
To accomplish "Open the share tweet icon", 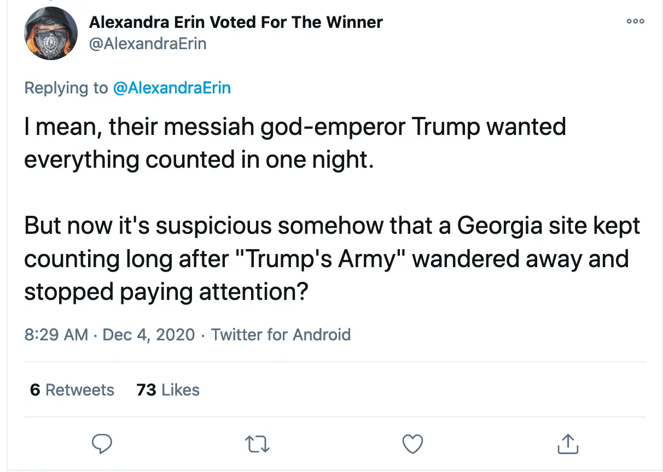I will (567, 444).
